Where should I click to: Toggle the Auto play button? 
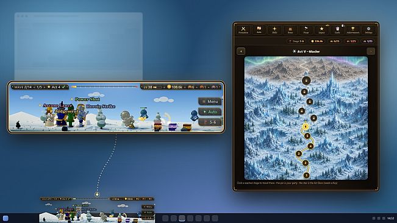210,111
